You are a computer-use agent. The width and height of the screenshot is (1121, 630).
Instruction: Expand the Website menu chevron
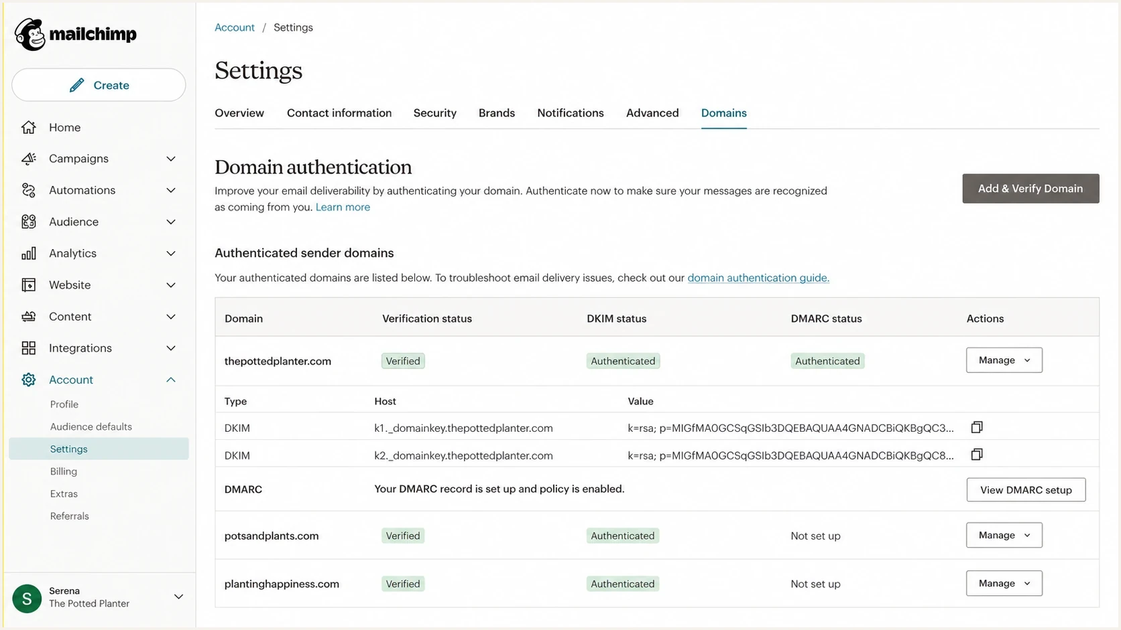click(171, 285)
